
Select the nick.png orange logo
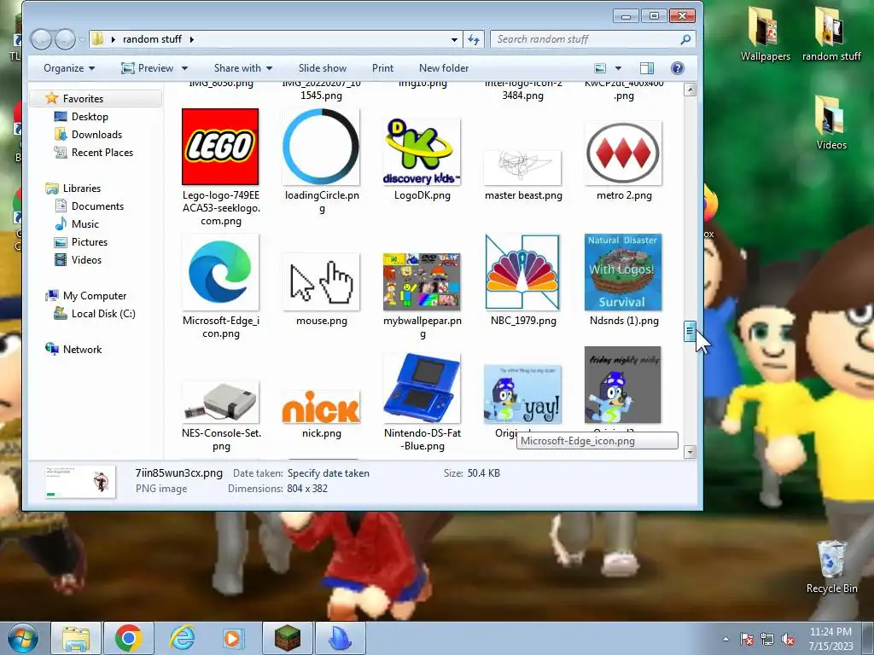(x=321, y=407)
